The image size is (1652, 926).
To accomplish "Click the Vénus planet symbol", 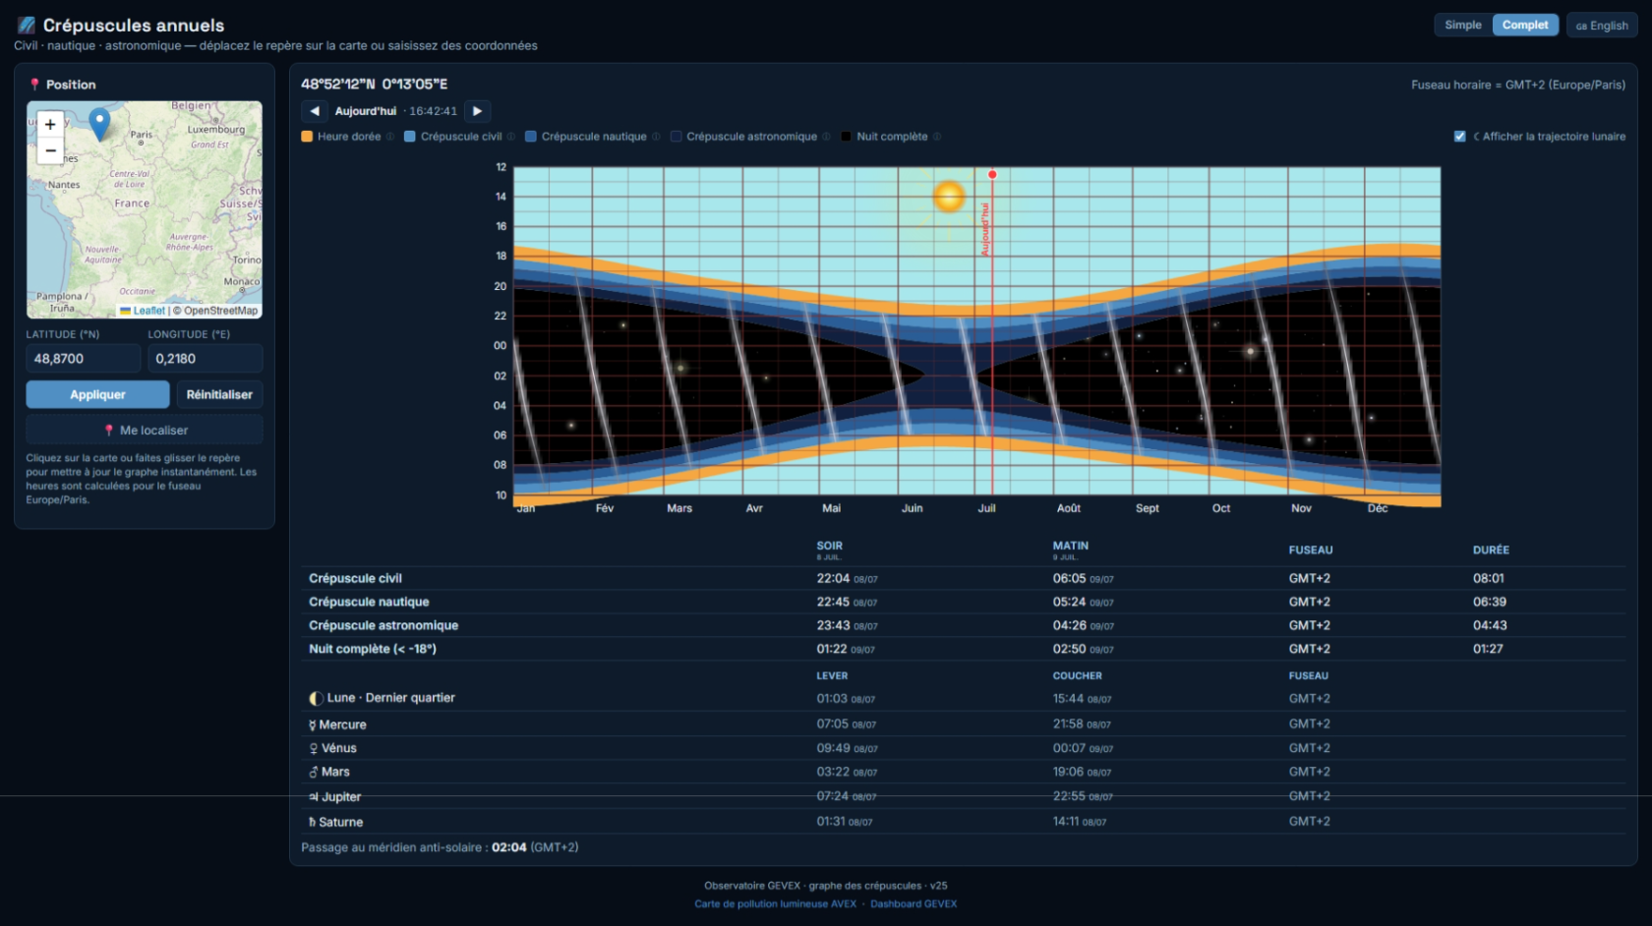I will pos(314,749).
